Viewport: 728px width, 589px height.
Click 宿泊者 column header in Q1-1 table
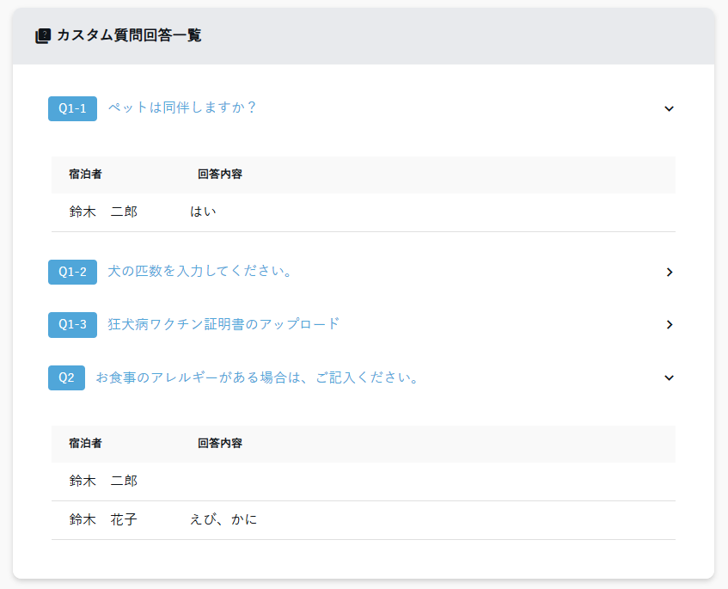click(85, 175)
